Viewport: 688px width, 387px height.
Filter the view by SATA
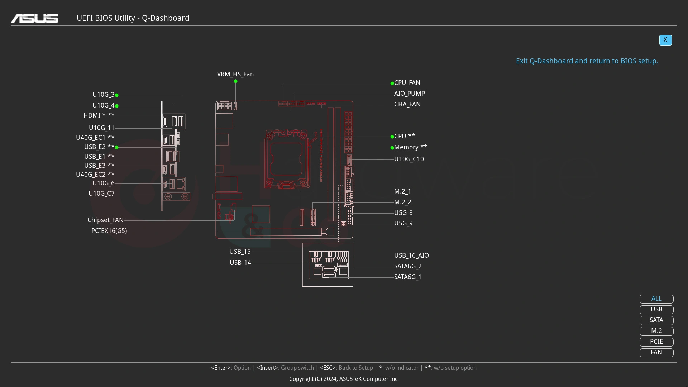[x=656, y=320]
